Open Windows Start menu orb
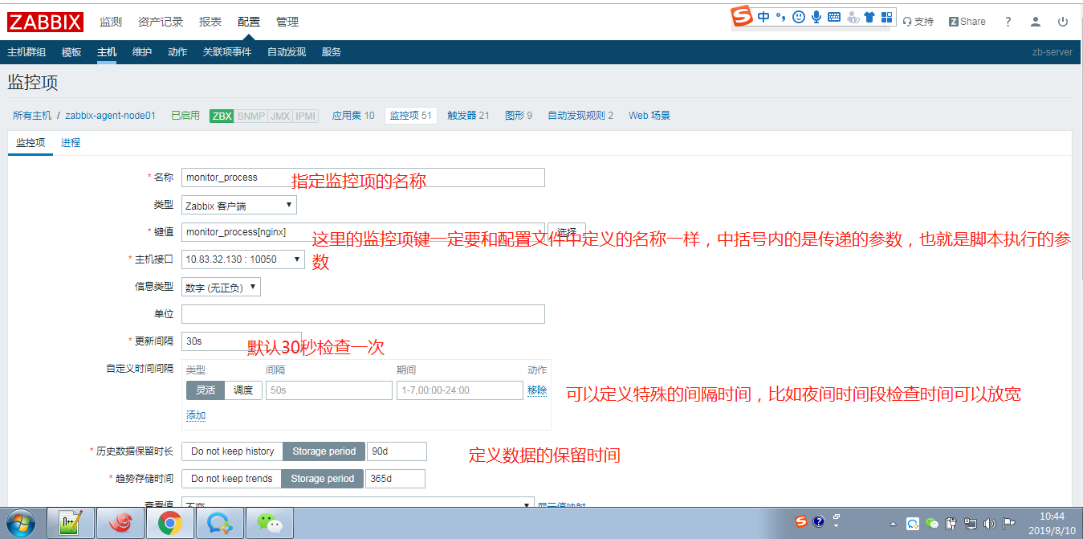 tap(20, 523)
